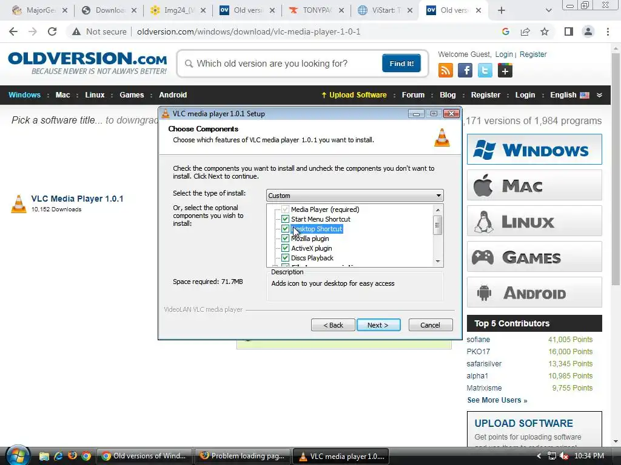Screen dimensions: 621x465
Task: Click the share page icon in address bar
Action: [525, 31]
